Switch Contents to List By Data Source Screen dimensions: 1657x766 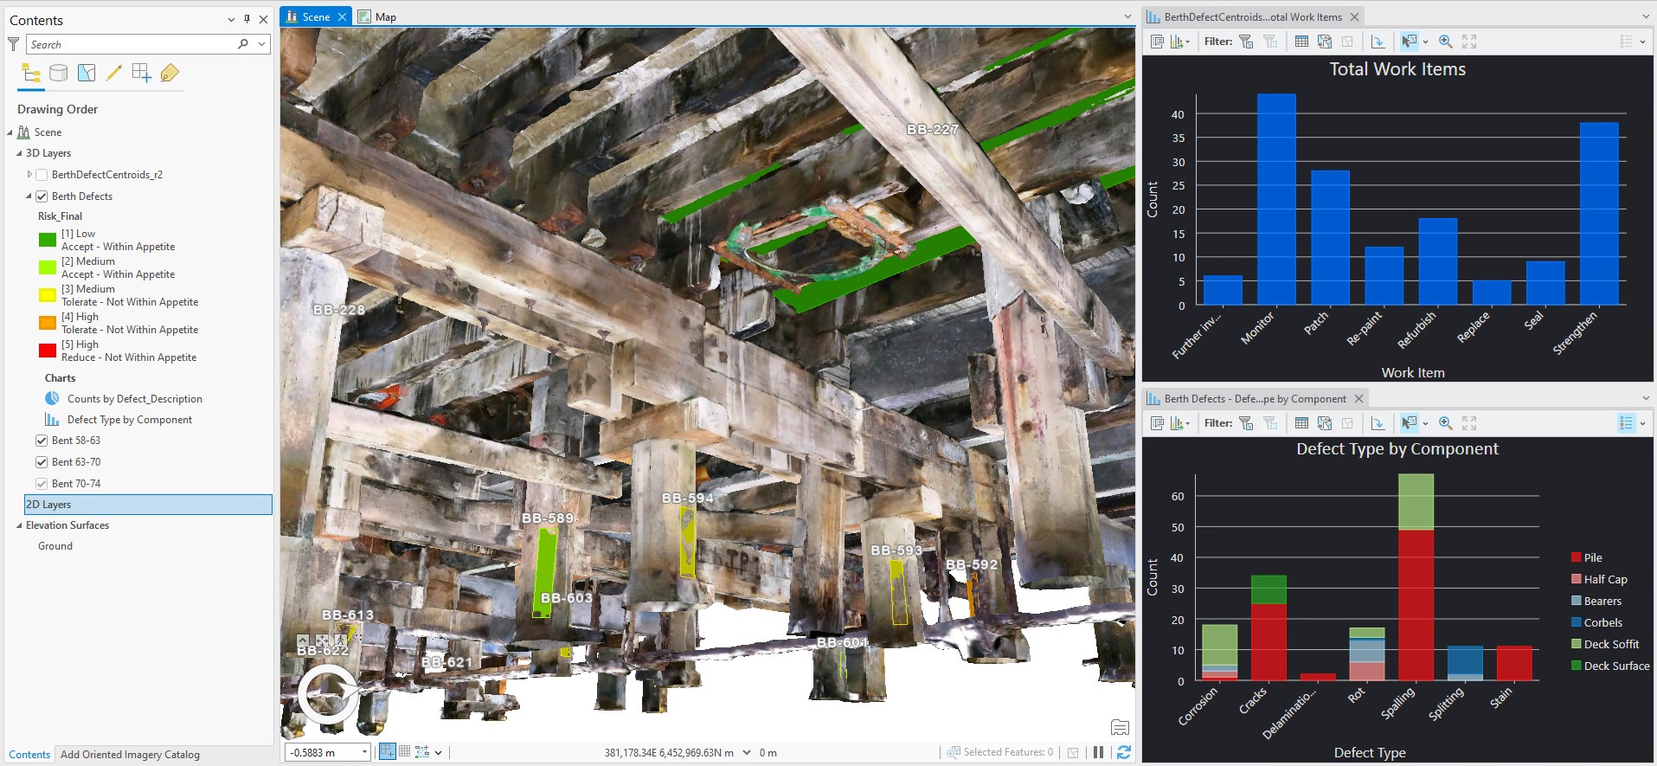coord(58,74)
